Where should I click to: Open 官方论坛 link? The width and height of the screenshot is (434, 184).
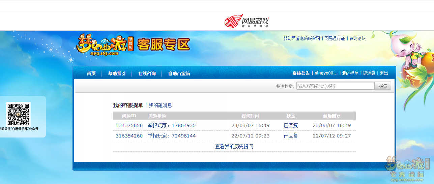357,38
